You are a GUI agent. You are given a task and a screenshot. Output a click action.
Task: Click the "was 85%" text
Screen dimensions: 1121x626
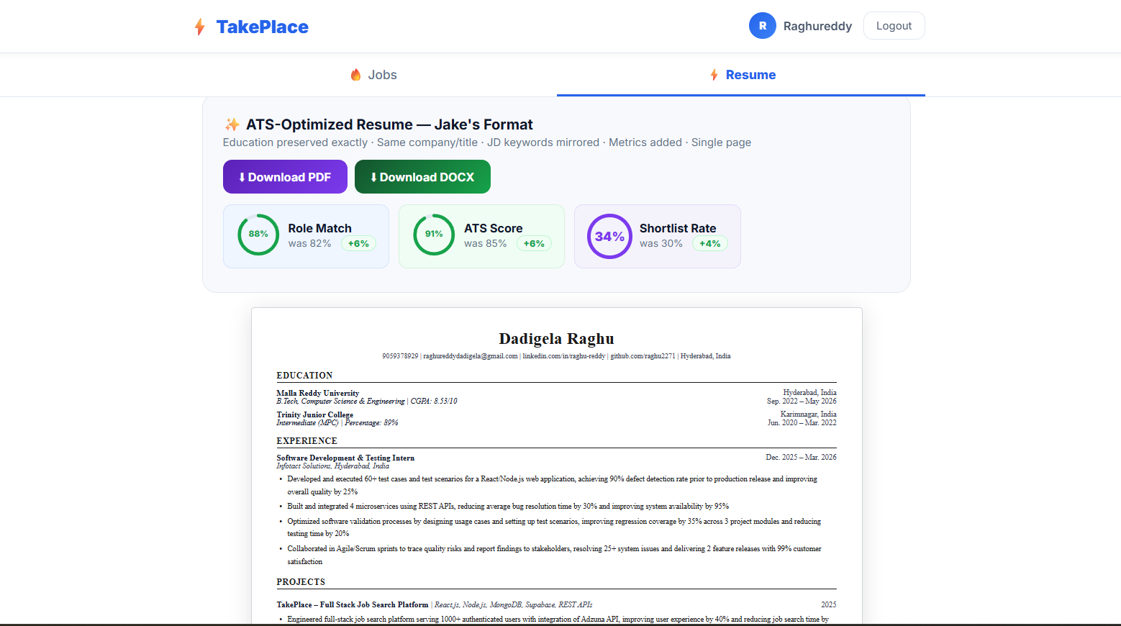tap(486, 244)
